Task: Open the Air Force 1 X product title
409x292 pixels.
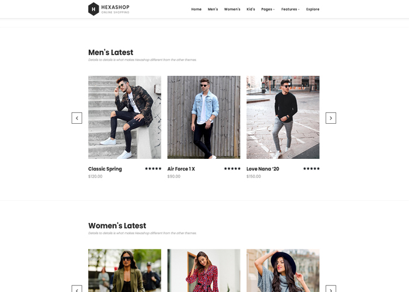Action: tap(181, 169)
